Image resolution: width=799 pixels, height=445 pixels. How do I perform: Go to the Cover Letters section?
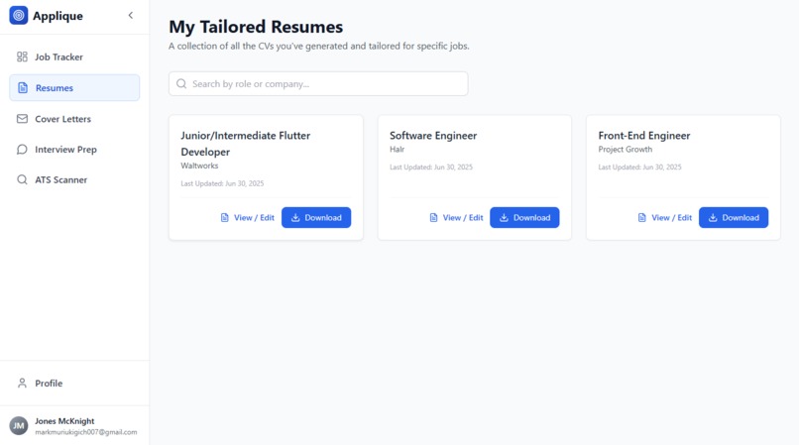point(74,119)
